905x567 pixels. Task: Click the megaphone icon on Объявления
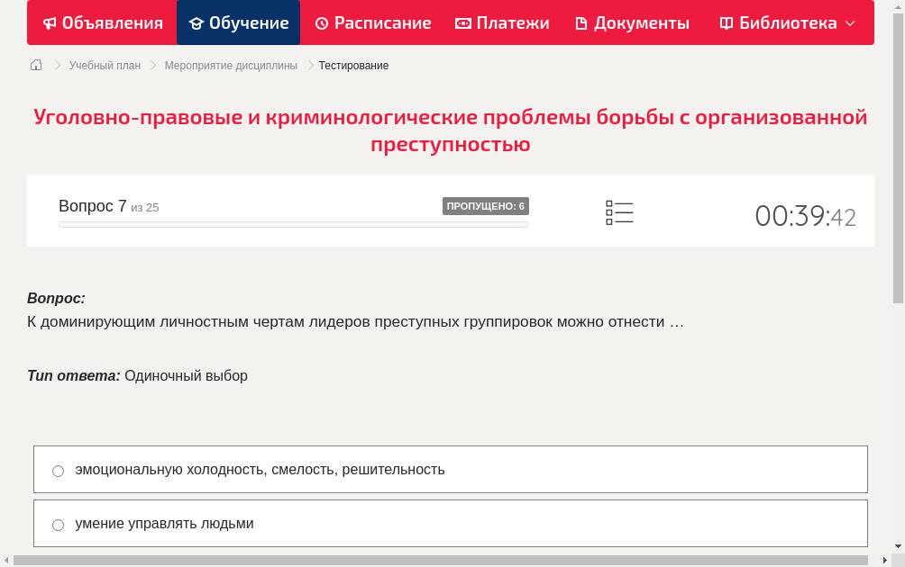pyautogui.click(x=50, y=22)
